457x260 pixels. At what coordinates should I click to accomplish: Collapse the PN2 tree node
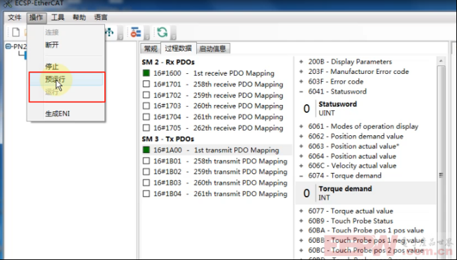pos(9,46)
